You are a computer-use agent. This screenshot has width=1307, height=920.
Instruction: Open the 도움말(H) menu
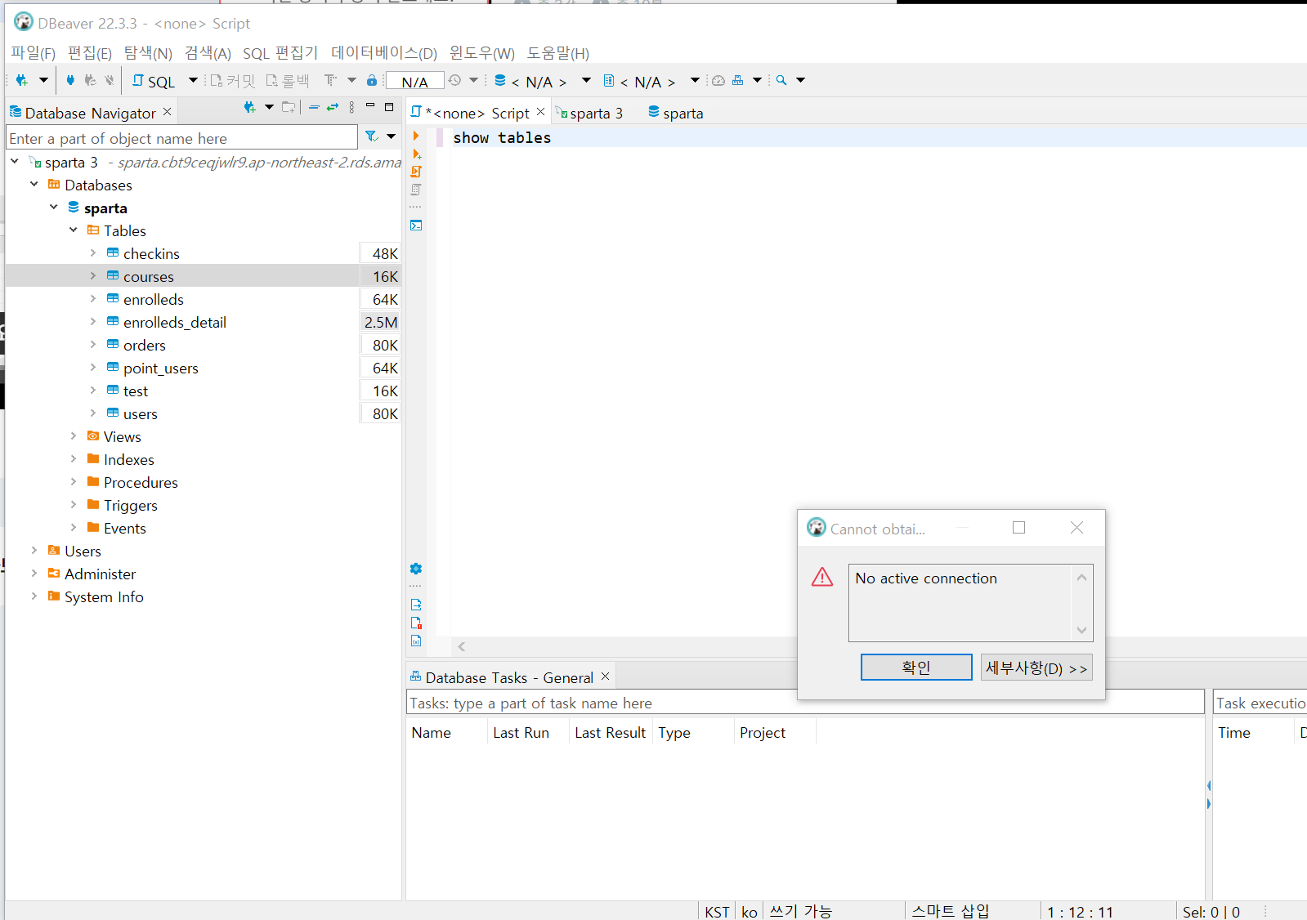click(x=558, y=53)
